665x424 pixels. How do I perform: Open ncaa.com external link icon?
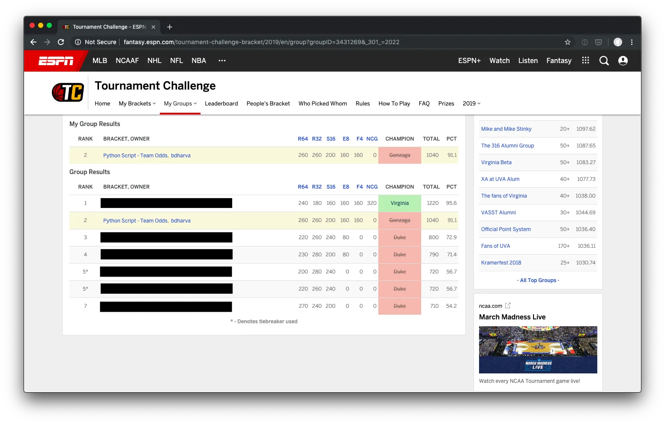pyautogui.click(x=508, y=306)
